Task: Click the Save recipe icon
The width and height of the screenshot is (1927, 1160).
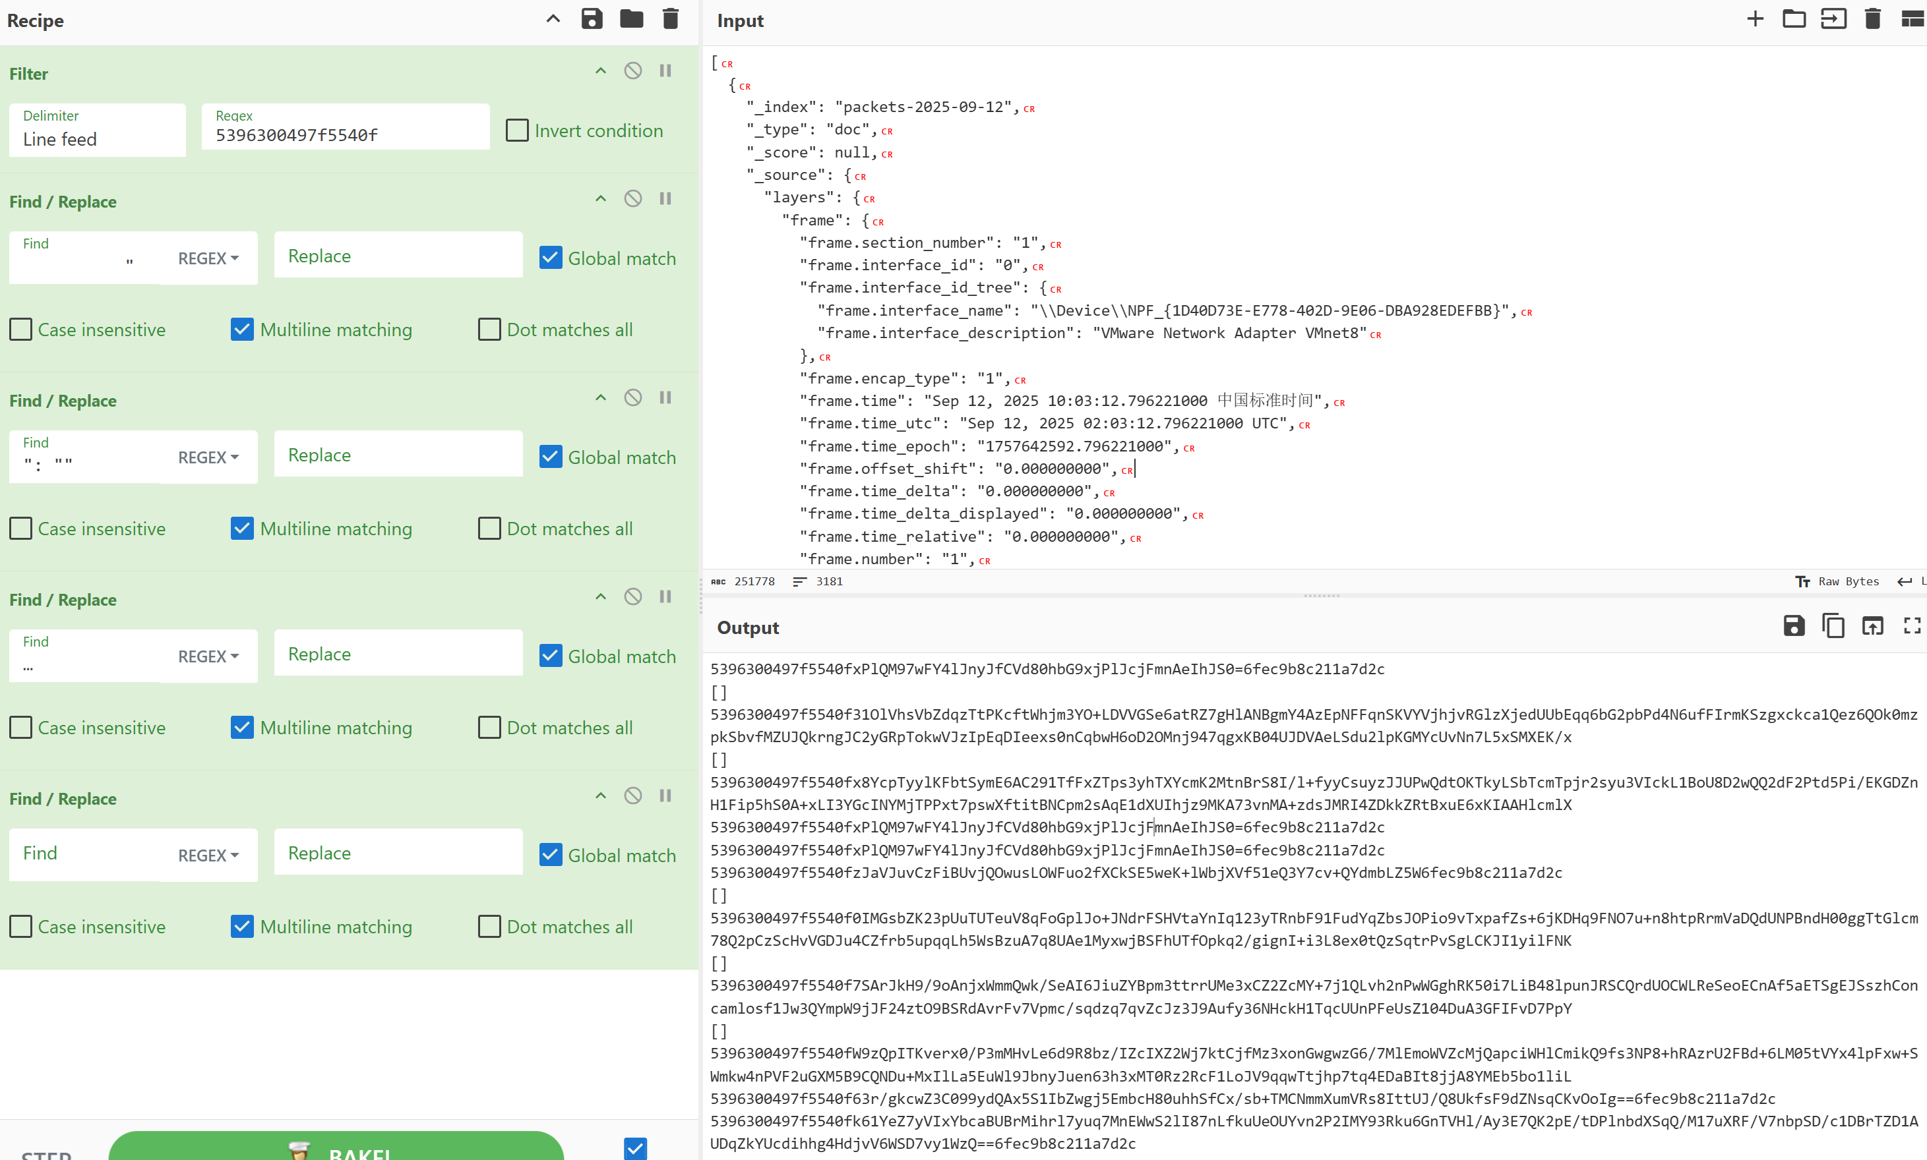Action: pyautogui.click(x=592, y=18)
